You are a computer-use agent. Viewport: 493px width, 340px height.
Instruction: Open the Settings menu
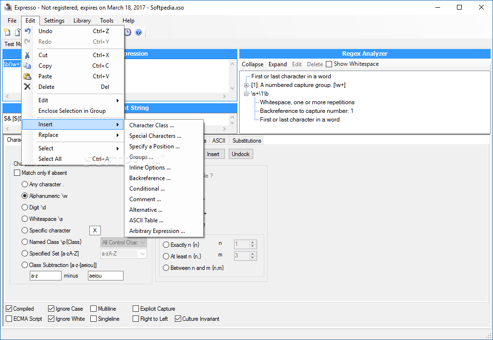[x=54, y=21]
